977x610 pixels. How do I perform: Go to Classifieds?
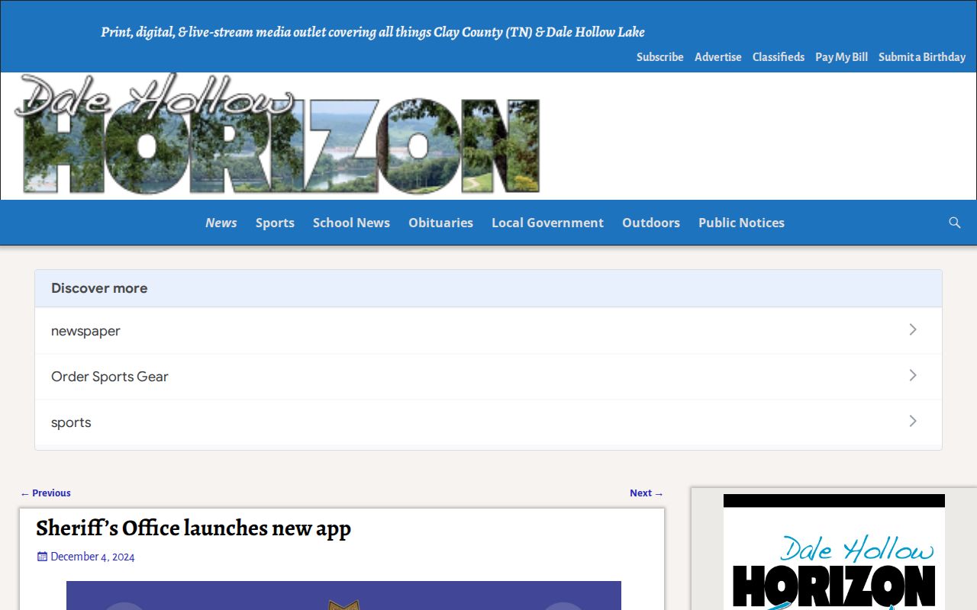(779, 57)
